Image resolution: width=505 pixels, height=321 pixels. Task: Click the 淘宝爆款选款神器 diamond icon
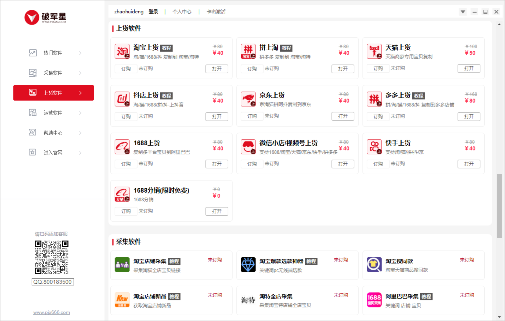(248, 265)
